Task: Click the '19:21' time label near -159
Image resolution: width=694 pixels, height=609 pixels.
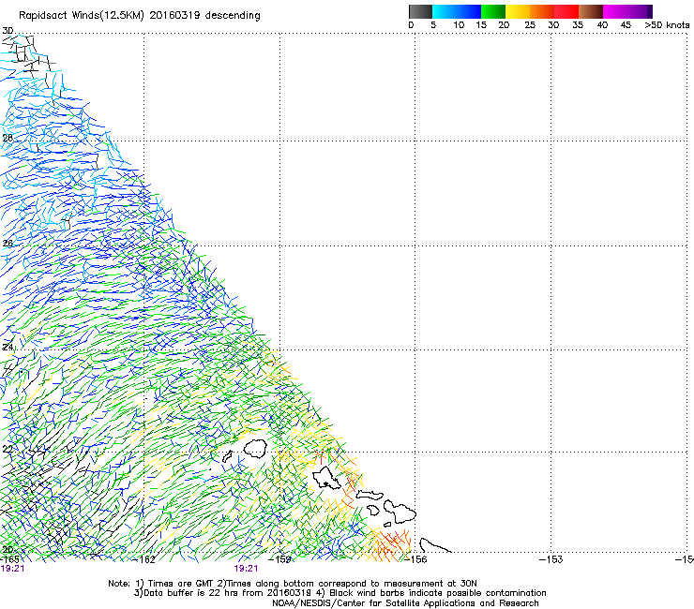Action: pyautogui.click(x=246, y=569)
